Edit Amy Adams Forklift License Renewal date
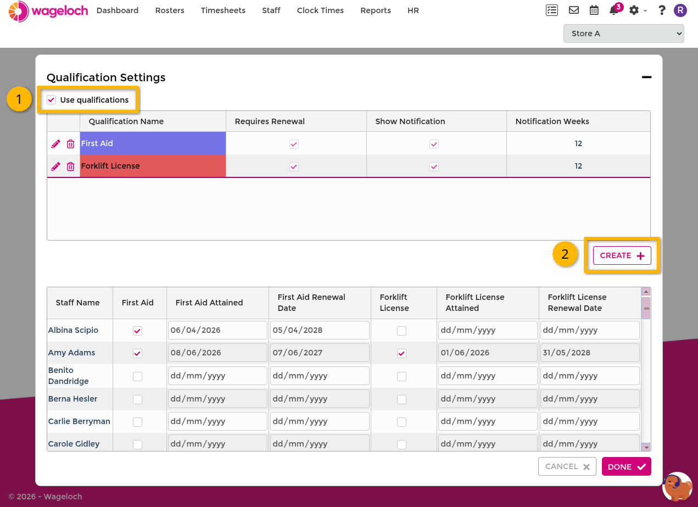The height and width of the screenshot is (507, 698). tap(590, 353)
